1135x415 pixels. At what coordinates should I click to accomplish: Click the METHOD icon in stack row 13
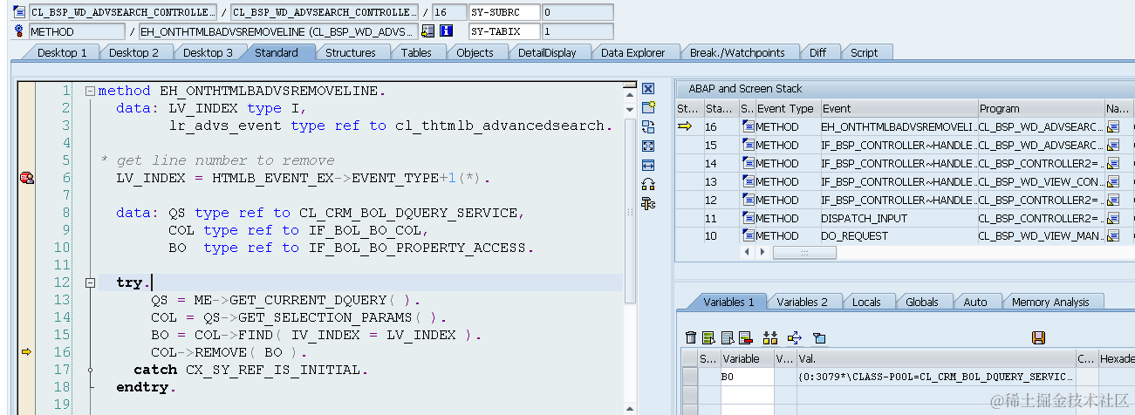point(748,181)
